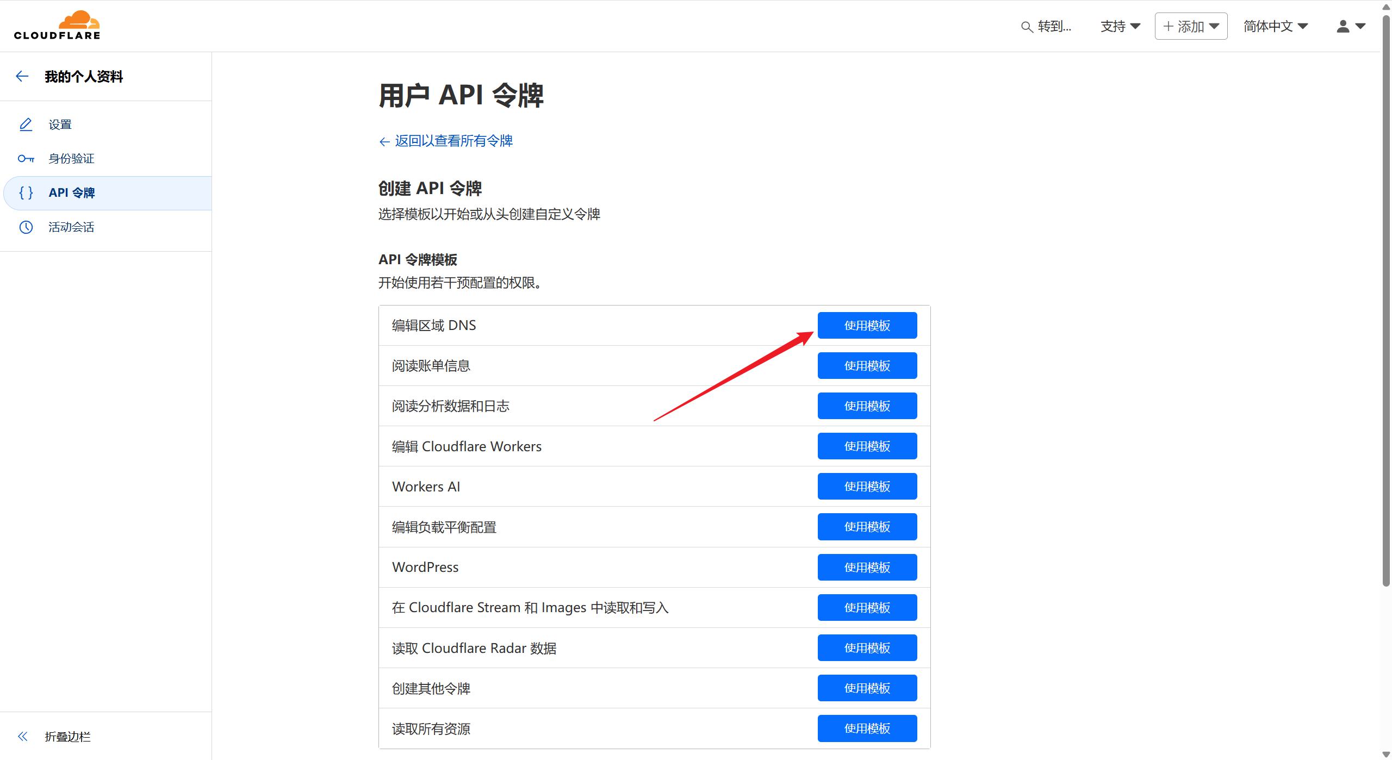
Task: Use template for 读取所有资源
Action: [867, 728]
